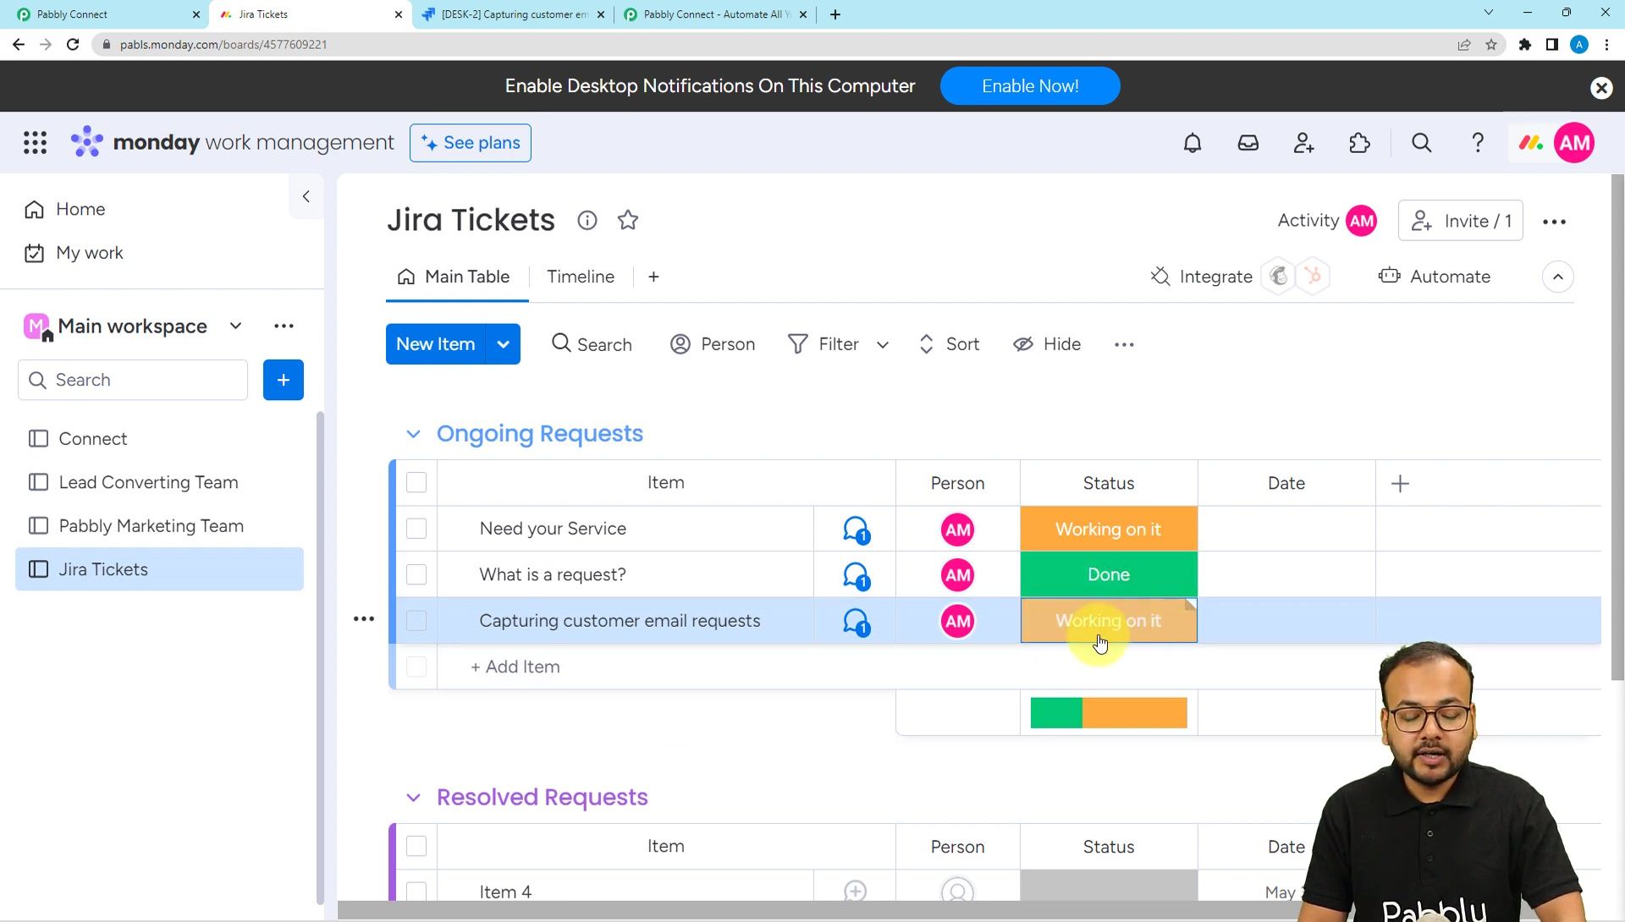This screenshot has height=922, width=1625.
Task: Collapse the left sidebar
Action: pyautogui.click(x=306, y=196)
